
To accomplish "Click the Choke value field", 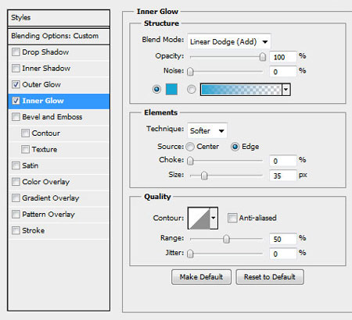I will [x=283, y=161].
